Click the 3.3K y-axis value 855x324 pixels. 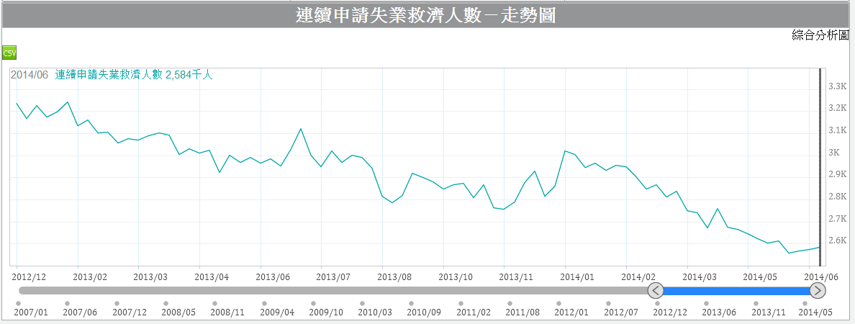pos(837,86)
